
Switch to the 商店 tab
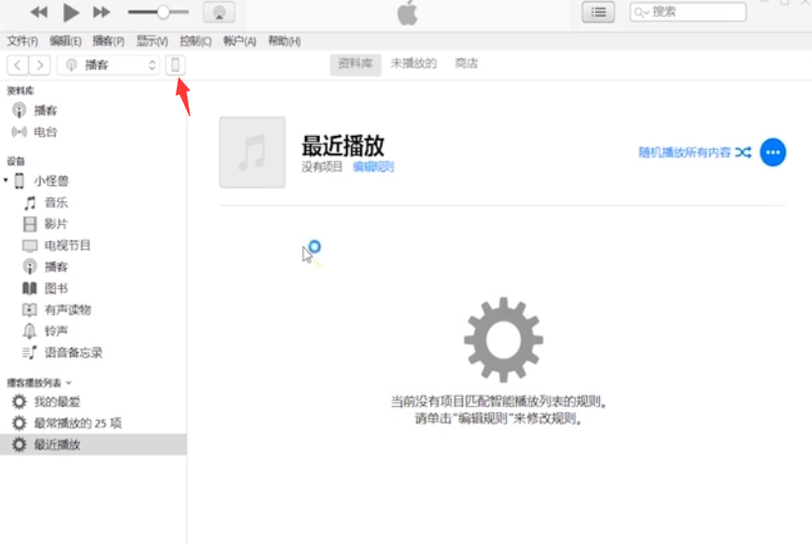pos(466,64)
